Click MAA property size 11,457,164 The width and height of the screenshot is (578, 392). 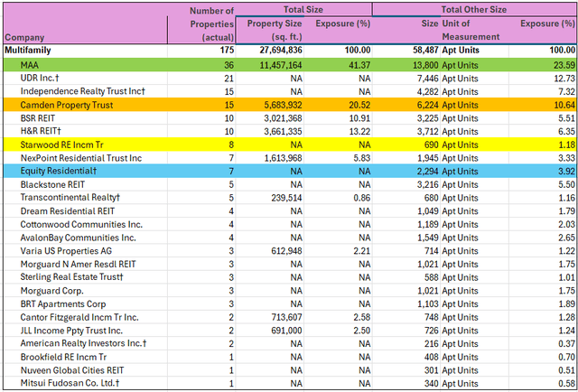(x=281, y=65)
